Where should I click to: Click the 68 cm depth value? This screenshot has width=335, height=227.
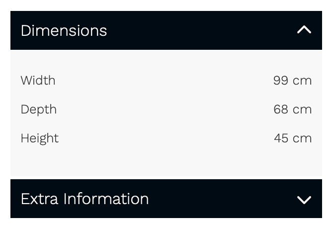pyautogui.click(x=292, y=110)
